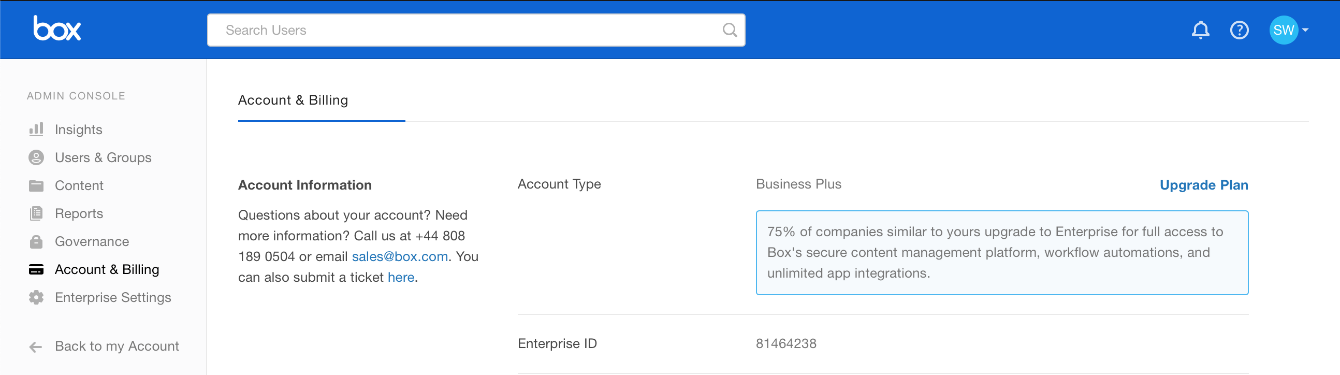Select the Account & Billing tab
Viewport: 1340px width, 375px height.
(x=294, y=100)
